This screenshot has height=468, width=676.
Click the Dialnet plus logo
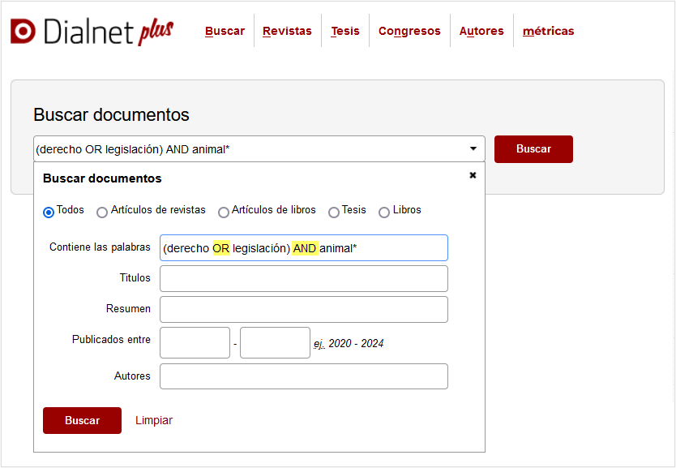coord(92,31)
